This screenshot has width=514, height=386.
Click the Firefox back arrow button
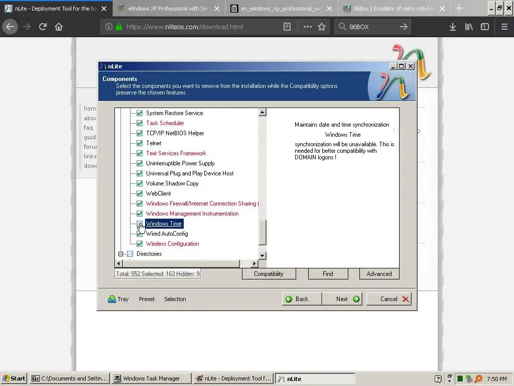tap(10, 27)
